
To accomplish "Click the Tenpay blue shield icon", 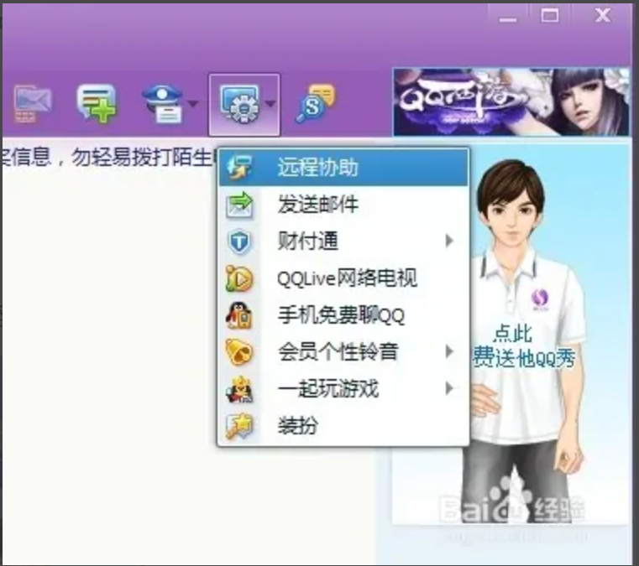I will tap(239, 241).
